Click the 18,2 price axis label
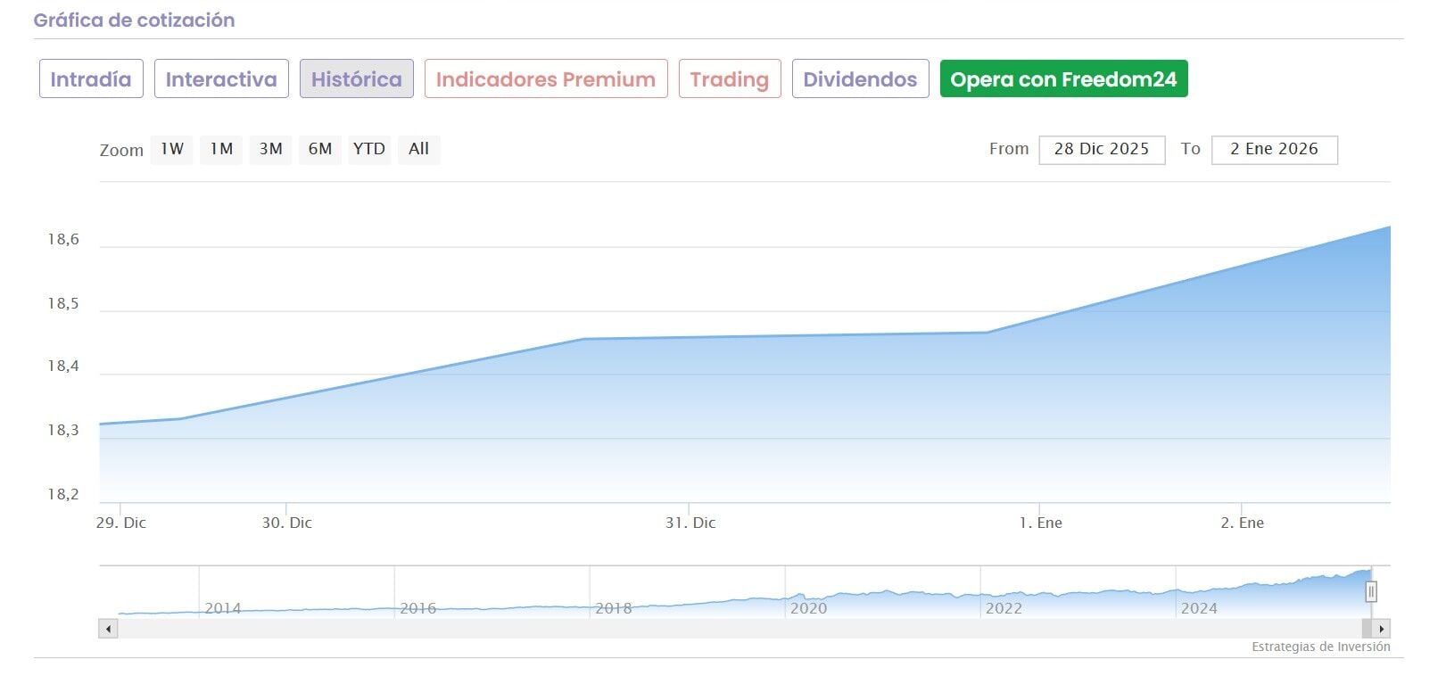The width and height of the screenshot is (1446, 684). click(63, 494)
